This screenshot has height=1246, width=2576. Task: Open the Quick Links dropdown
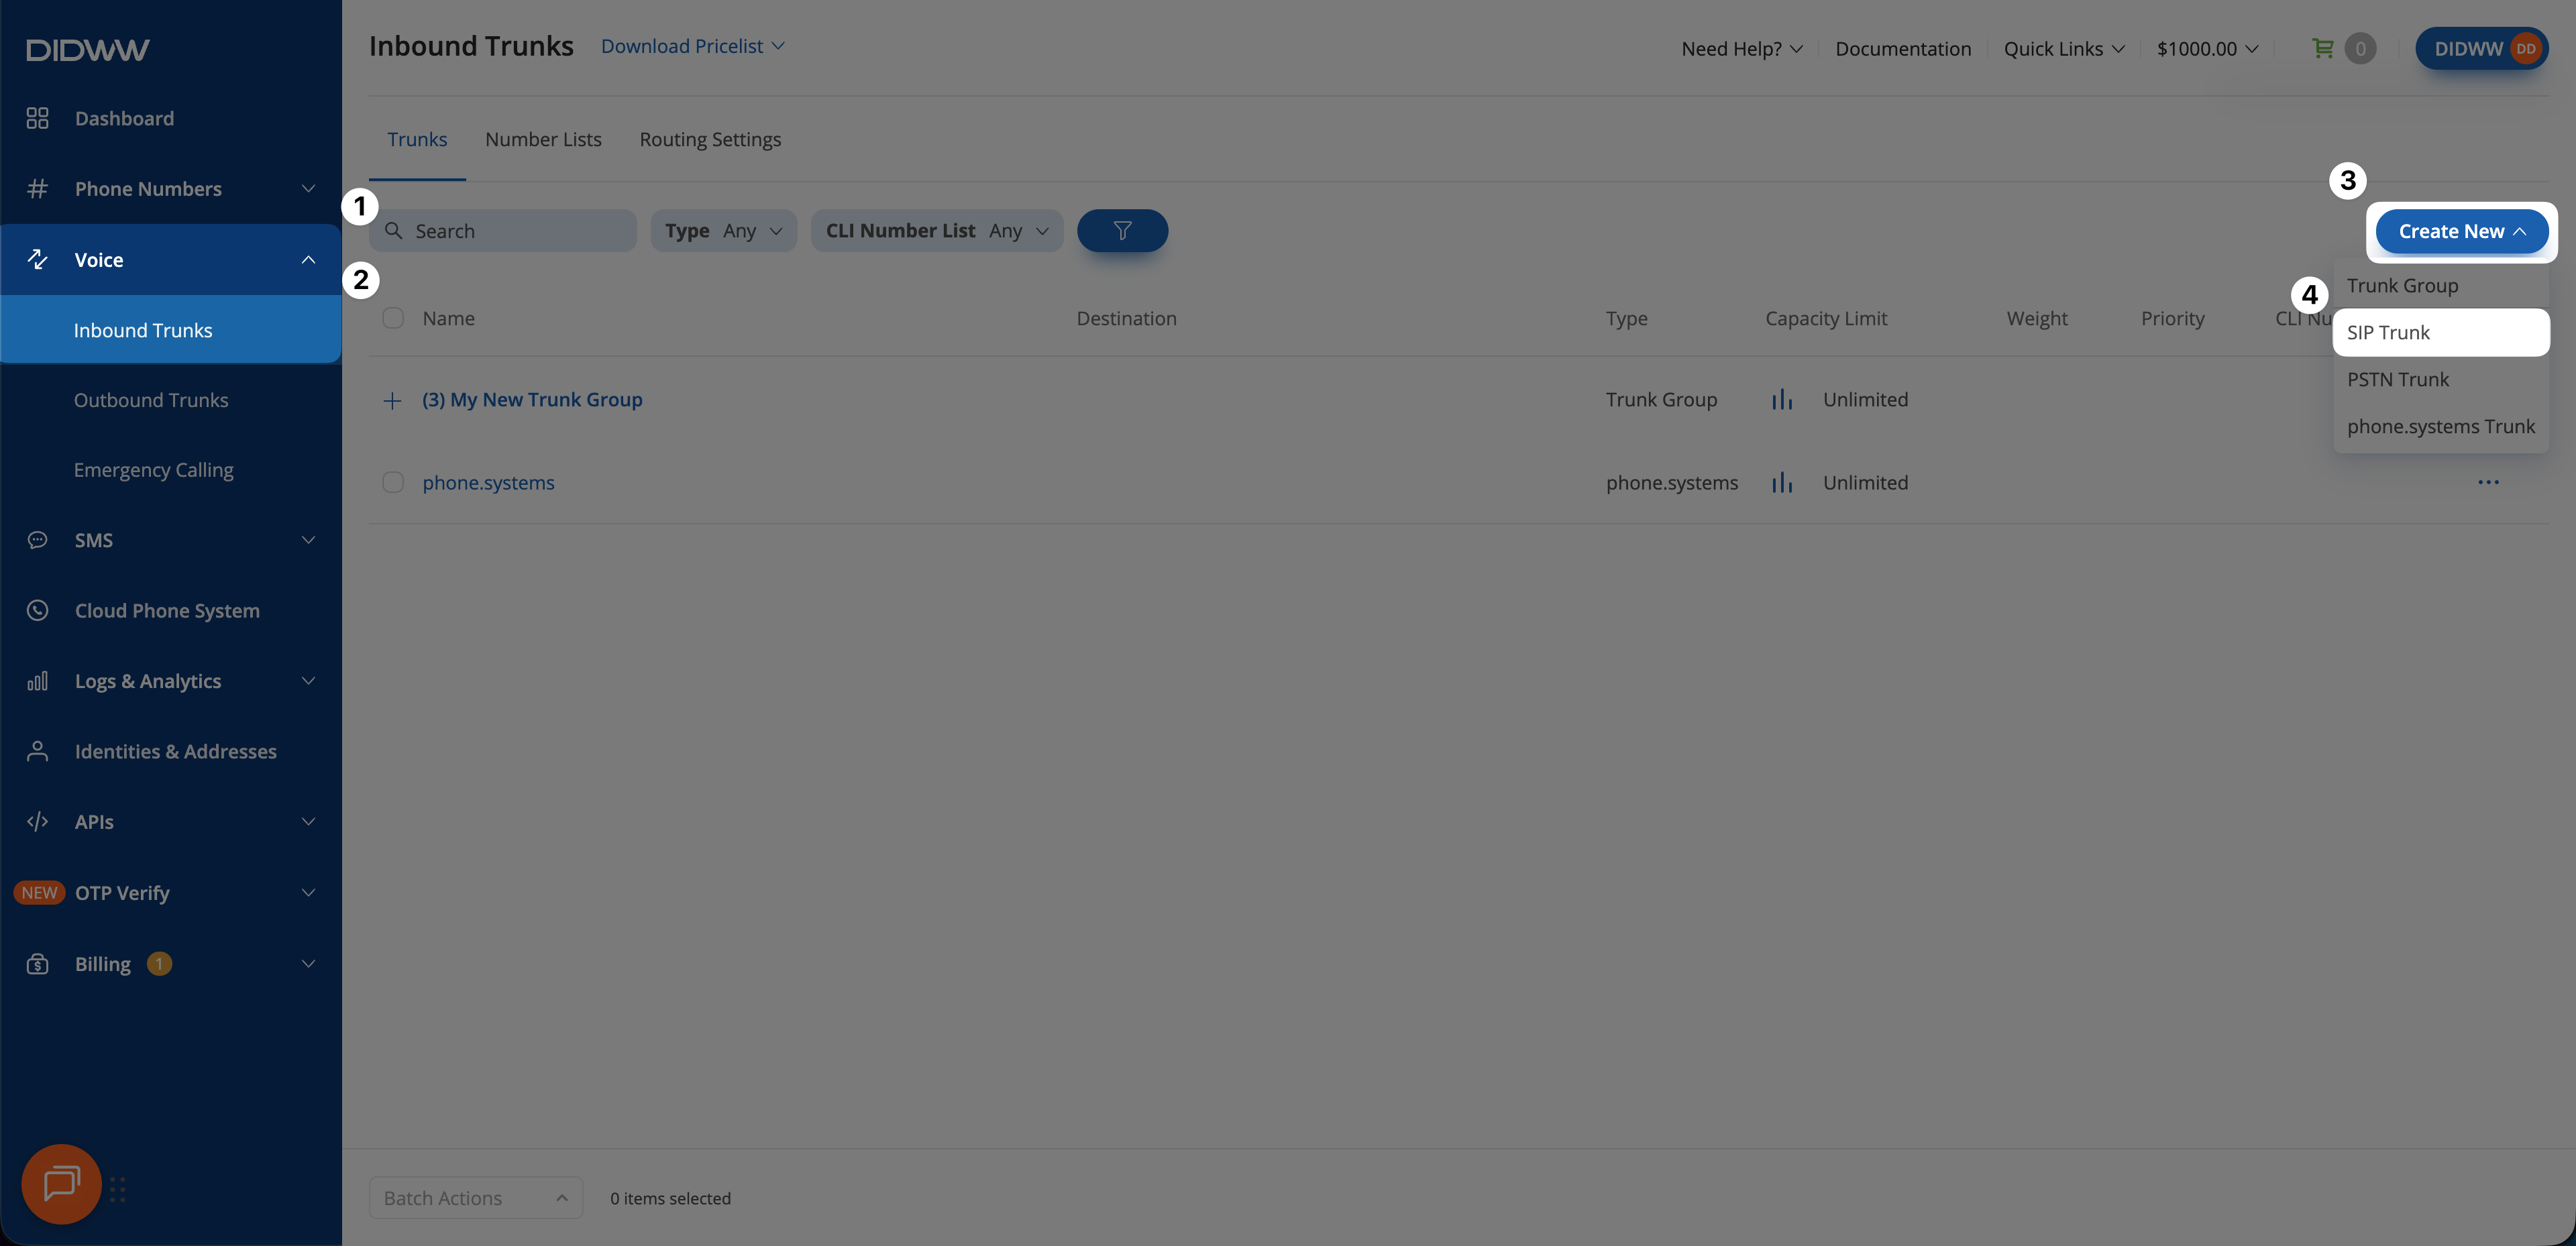tap(2064, 49)
